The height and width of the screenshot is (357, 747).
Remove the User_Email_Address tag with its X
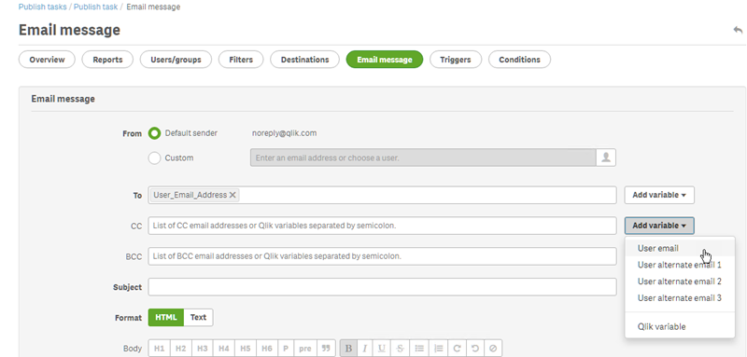point(233,195)
